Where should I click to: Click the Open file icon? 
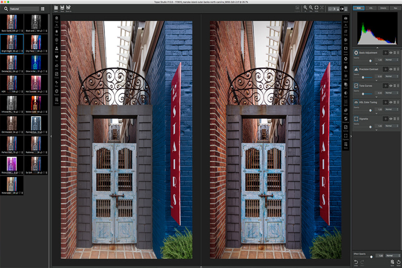pos(56,8)
